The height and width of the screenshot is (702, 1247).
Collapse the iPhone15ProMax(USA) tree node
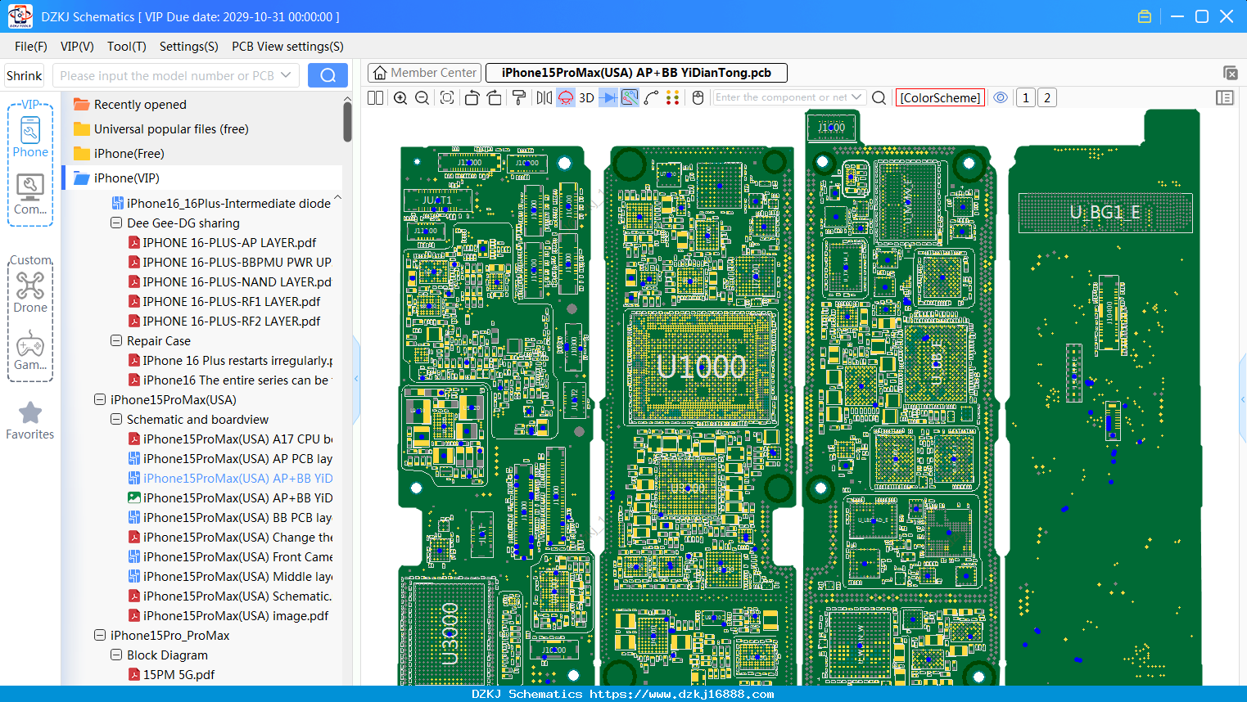tap(100, 400)
